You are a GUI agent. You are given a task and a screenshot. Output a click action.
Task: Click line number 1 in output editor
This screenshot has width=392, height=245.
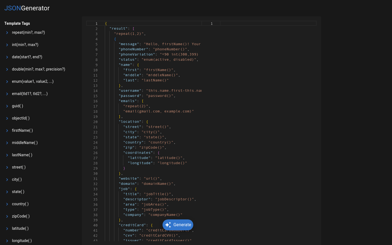[212, 24]
